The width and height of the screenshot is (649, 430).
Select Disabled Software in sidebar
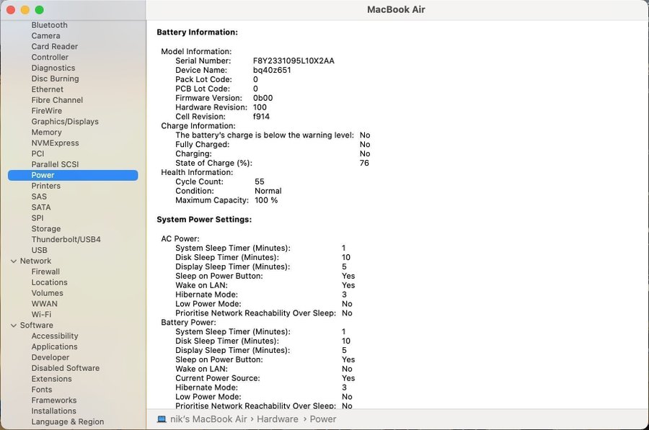[x=66, y=368]
